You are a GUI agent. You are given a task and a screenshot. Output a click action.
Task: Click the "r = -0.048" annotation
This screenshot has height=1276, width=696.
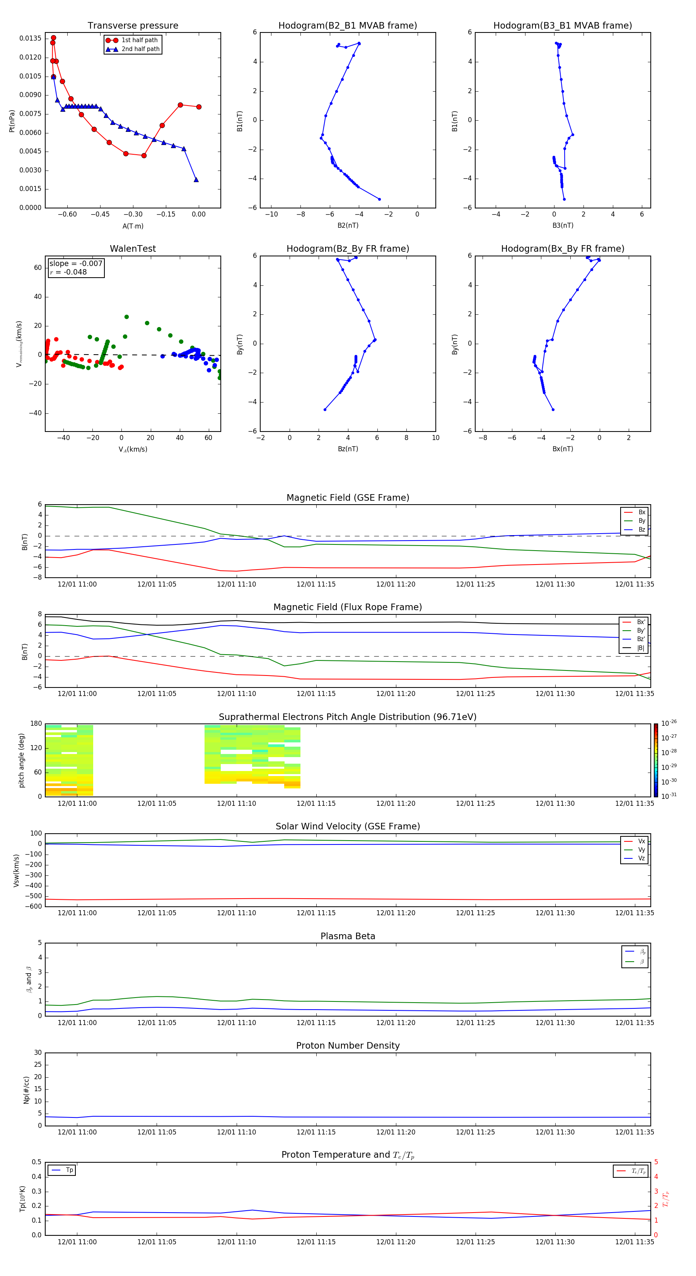coord(68,272)
